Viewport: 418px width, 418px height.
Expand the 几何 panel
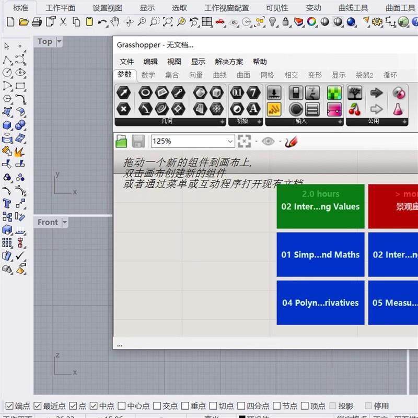pyautogui.click(x=222, y=122)
